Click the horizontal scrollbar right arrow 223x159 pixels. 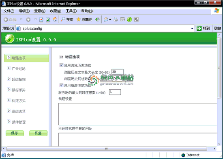point(214,149)
